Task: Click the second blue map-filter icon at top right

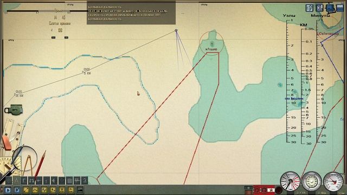Action: [x=319, y=8]
